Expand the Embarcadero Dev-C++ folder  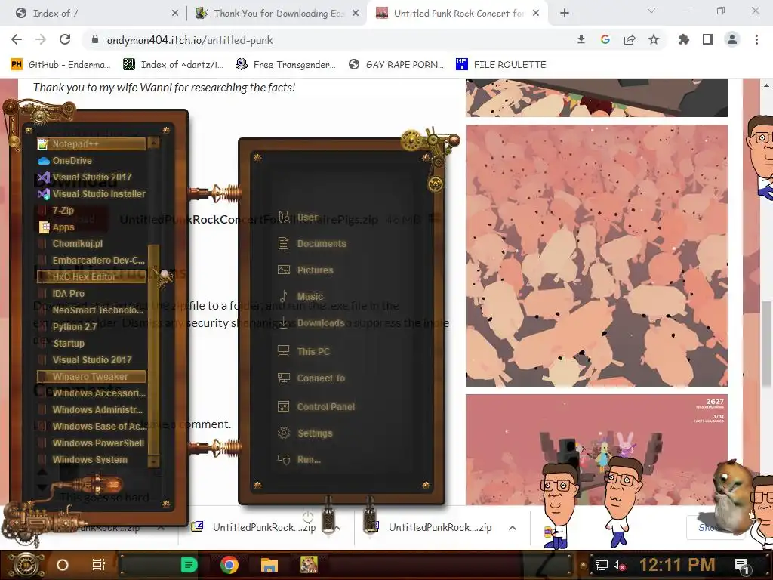point(91,261)
